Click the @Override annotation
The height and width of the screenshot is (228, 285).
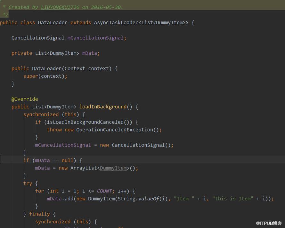25,99
